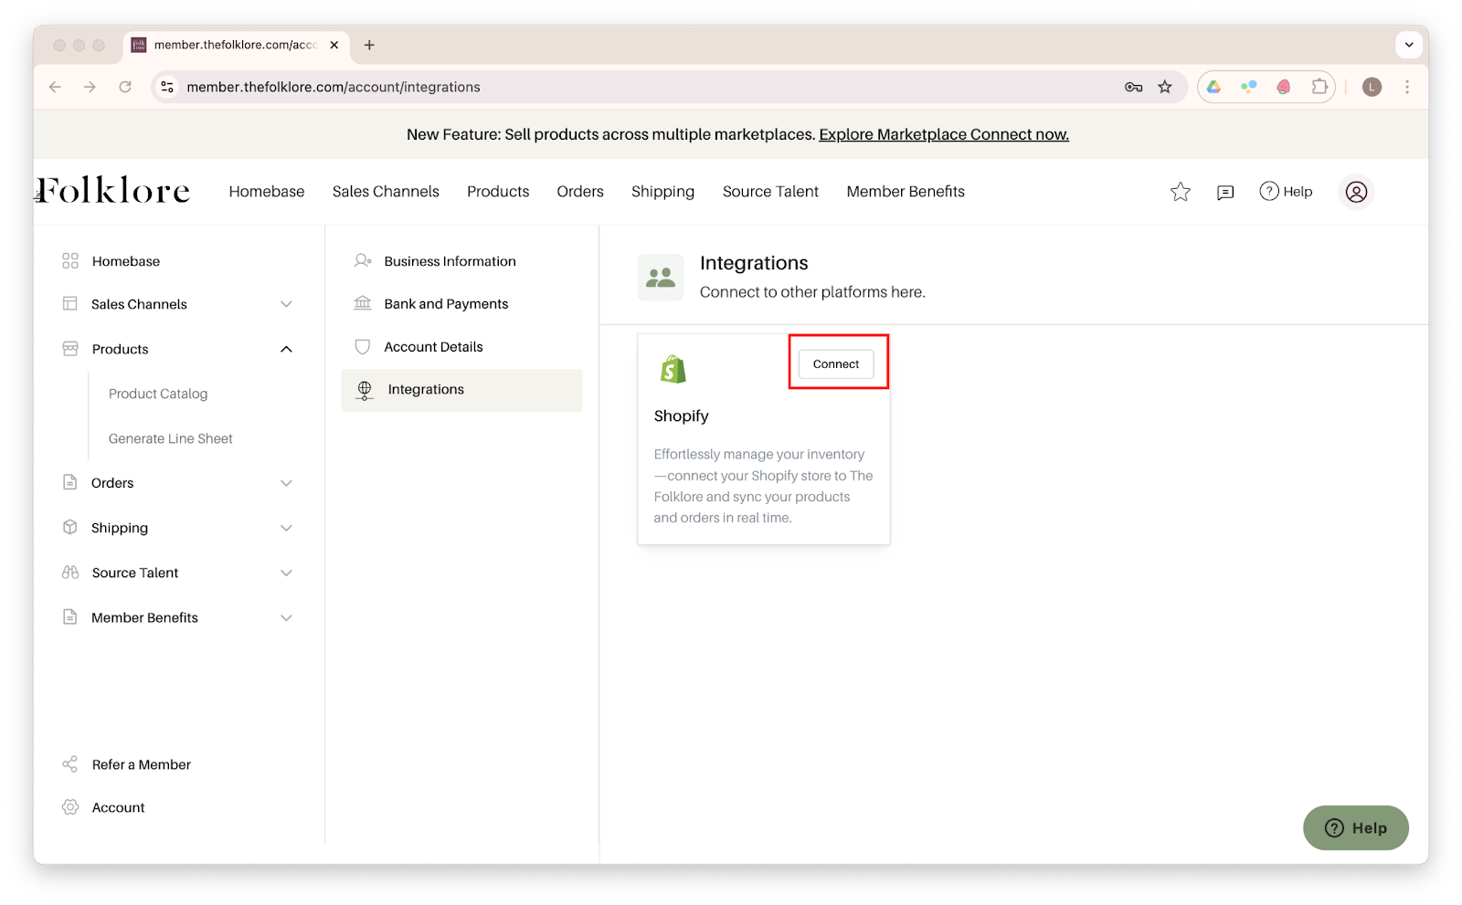Expand the Sales Channels sidebar section

(x=286, y=304)
